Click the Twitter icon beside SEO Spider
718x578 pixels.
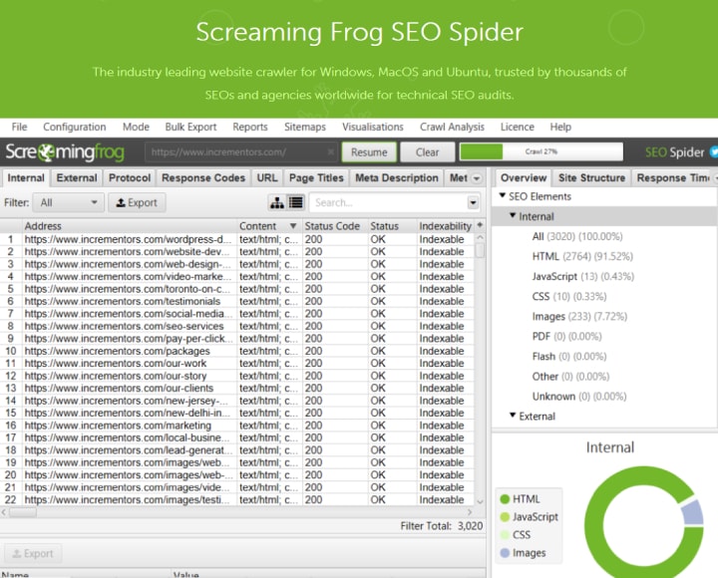click(x=713, y=151)
